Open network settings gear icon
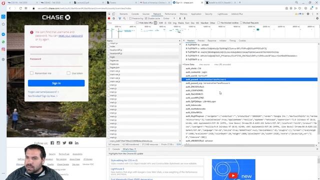The width and height of the screenshot is (320, 180). [x=317, y=18]
